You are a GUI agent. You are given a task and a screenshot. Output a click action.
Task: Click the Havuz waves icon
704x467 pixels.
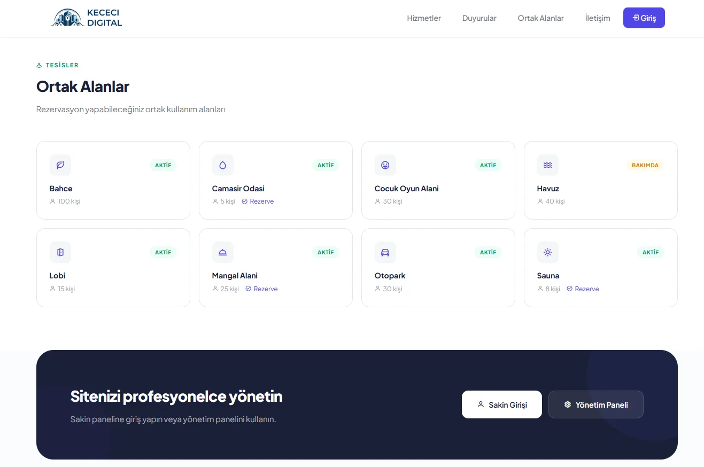pyautogui.click(x=548, y=165)
